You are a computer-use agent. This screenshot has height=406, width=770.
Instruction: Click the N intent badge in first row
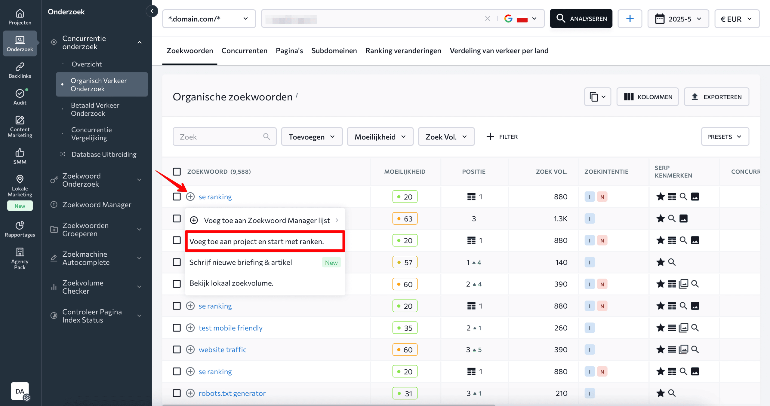coord(602,197)
